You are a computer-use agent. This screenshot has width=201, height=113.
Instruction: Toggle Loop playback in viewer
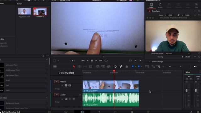[106, 61]
